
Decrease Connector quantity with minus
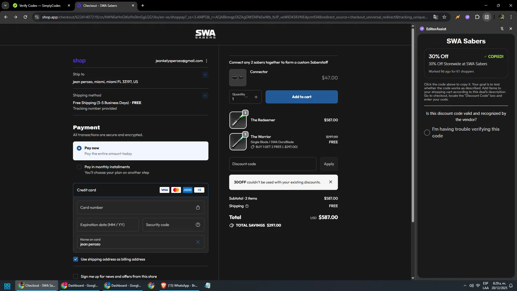point(246,97)
